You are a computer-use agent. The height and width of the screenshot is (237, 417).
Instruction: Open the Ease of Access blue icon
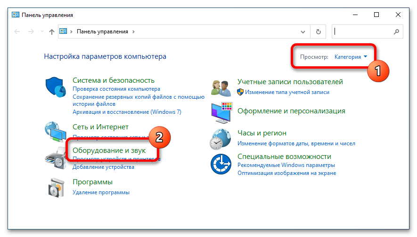221,164
